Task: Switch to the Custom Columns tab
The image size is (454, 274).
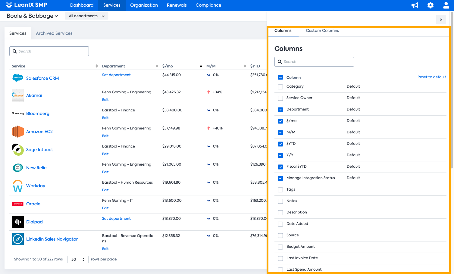Action: pyautogui.click(x=322, y=31)
